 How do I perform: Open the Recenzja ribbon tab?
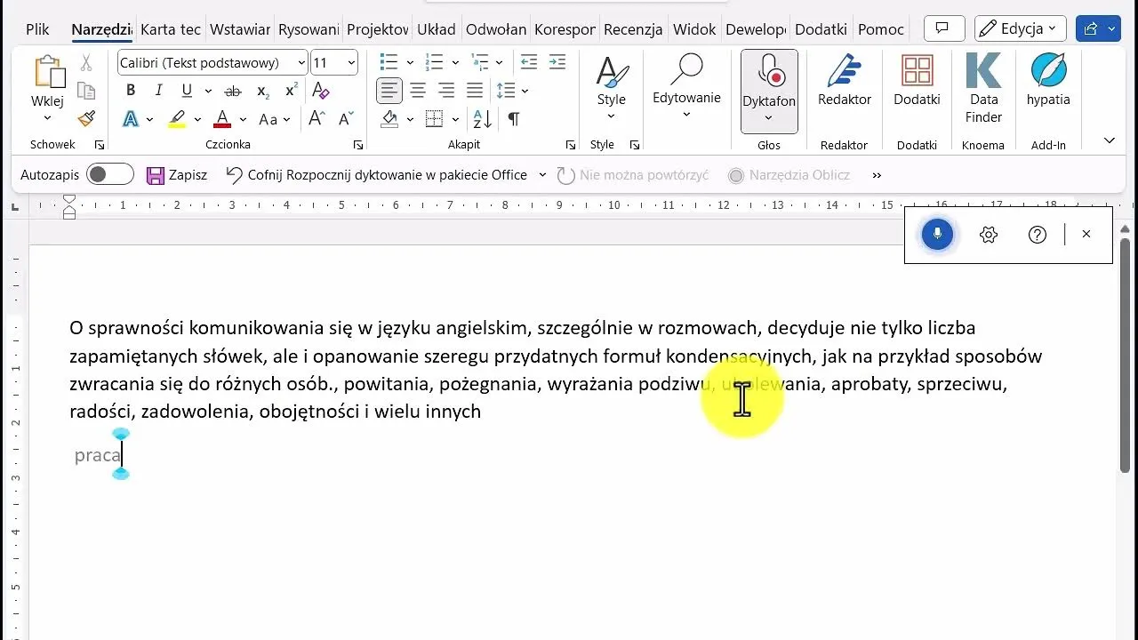pos(633,29)
